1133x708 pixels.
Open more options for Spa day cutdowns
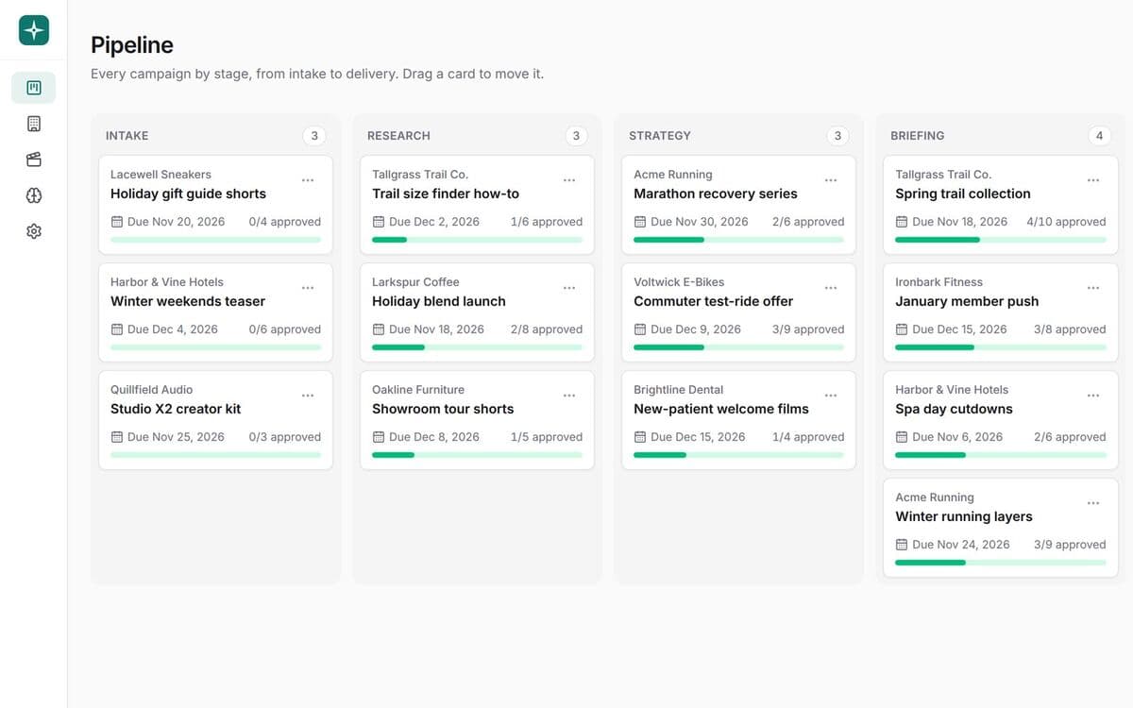point(1093,396)
